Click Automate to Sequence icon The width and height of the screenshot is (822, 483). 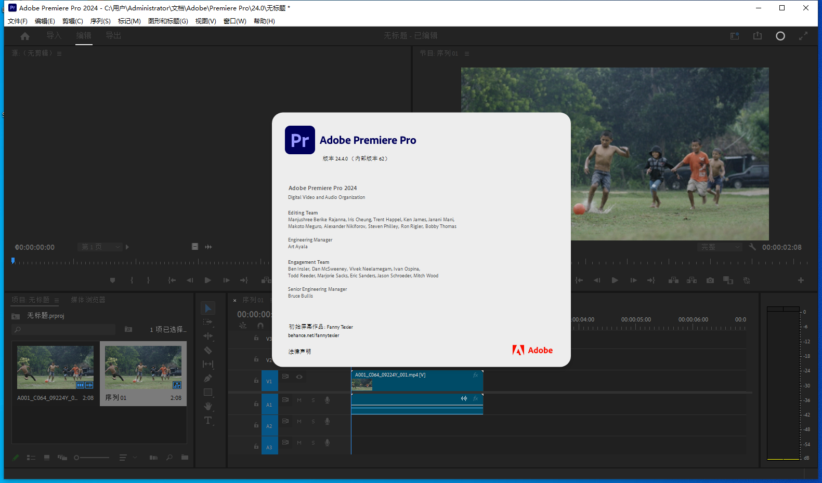[x=153, y=458]
